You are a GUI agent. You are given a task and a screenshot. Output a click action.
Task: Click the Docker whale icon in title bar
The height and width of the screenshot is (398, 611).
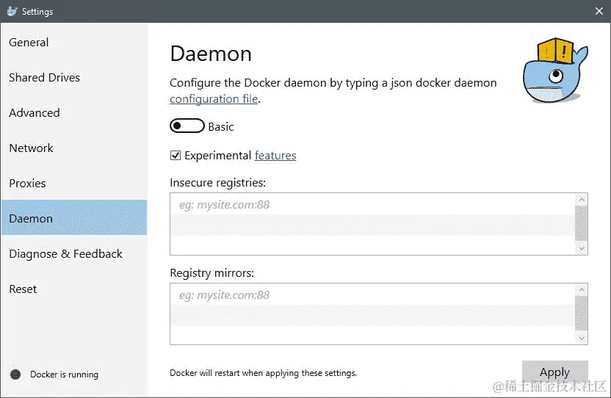(12, 12)
